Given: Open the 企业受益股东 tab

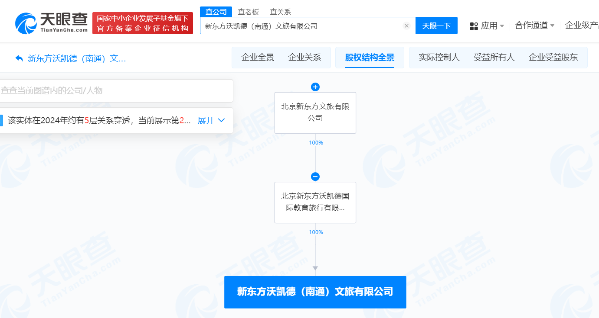Looking at the screenshot, I should (554, 57).
